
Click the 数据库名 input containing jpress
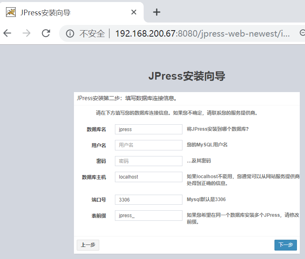coord(149,129)
